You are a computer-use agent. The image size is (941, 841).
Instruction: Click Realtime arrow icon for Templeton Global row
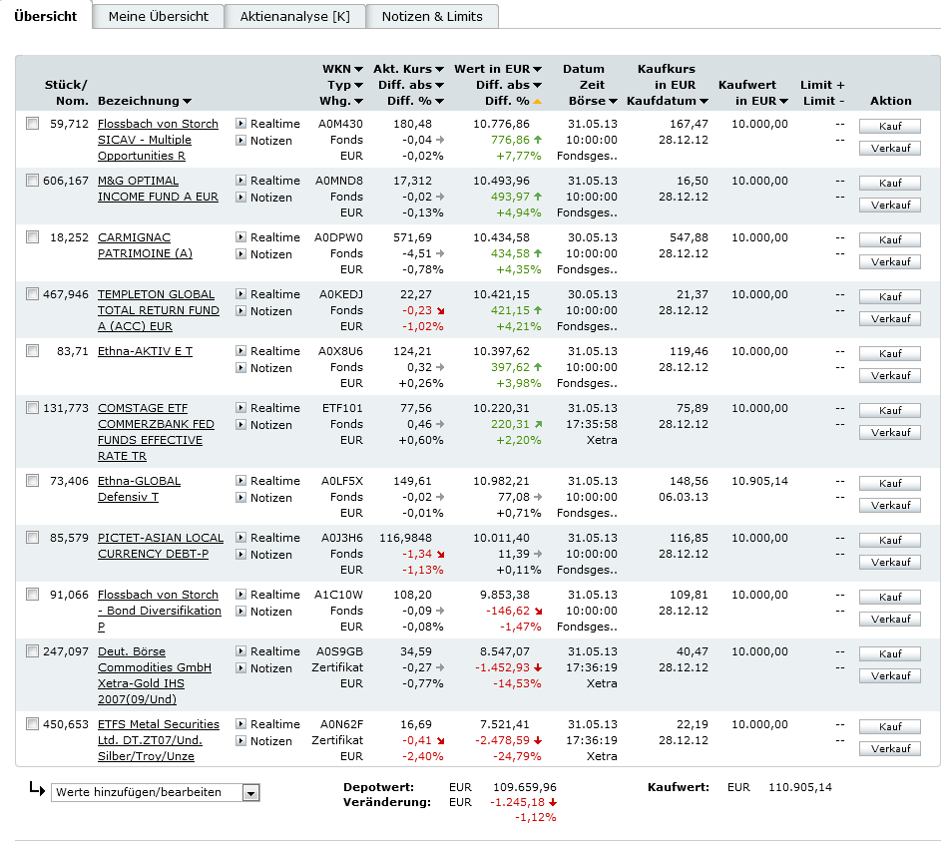coord(240,294)
